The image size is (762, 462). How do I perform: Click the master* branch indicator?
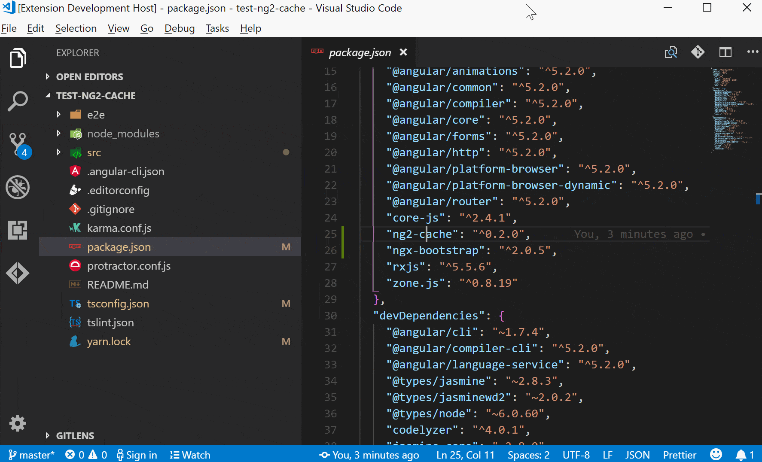pyautogui.click(x=31, y=455)
